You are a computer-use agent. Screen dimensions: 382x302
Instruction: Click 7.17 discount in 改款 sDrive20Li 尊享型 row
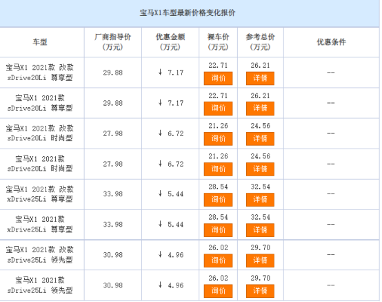(x=175, y=73)
